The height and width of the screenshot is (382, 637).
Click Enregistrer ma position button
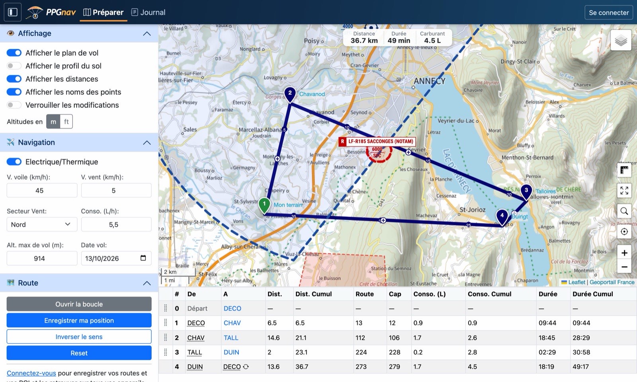click(79, 320)
